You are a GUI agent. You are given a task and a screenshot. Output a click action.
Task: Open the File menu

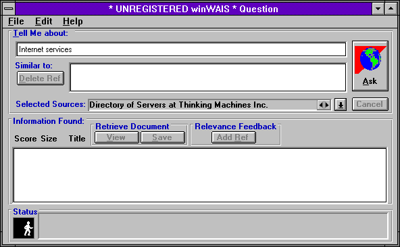pos(16,22)
